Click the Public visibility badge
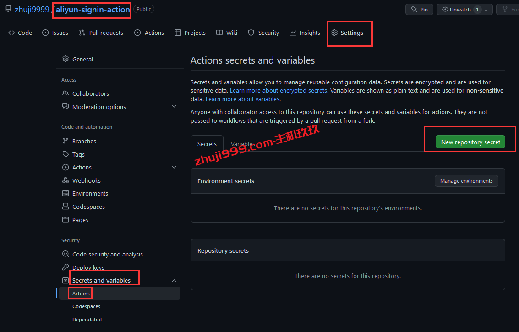Screen dimensions: 519x332 144,9
